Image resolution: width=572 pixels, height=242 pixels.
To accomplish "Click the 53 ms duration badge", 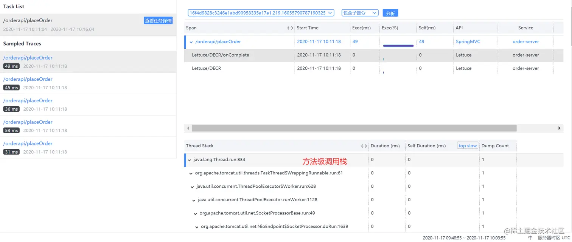I will coord(11,130).
